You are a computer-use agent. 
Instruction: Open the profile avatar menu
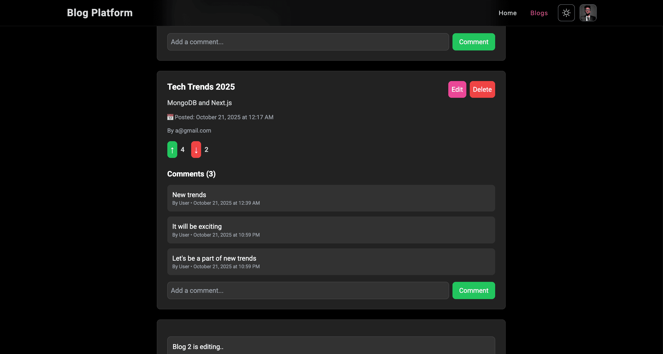(x=588, y=13)
